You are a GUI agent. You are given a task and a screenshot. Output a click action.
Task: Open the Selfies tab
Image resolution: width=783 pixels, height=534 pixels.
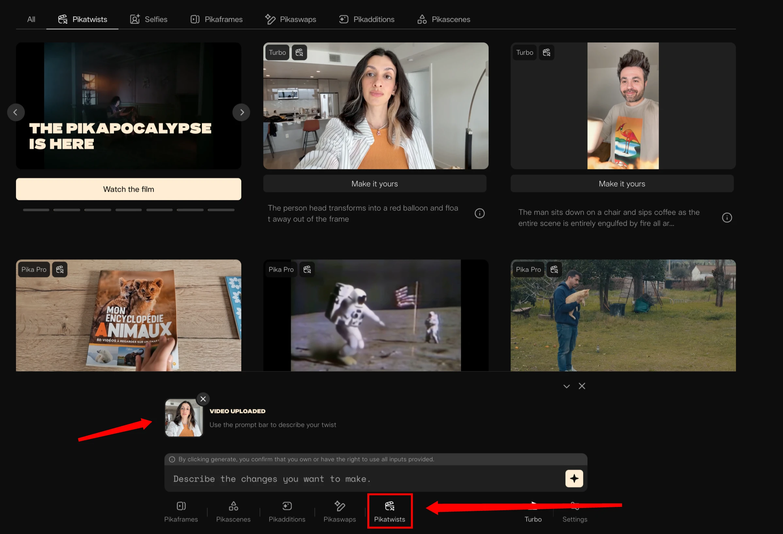coord(149,19)
